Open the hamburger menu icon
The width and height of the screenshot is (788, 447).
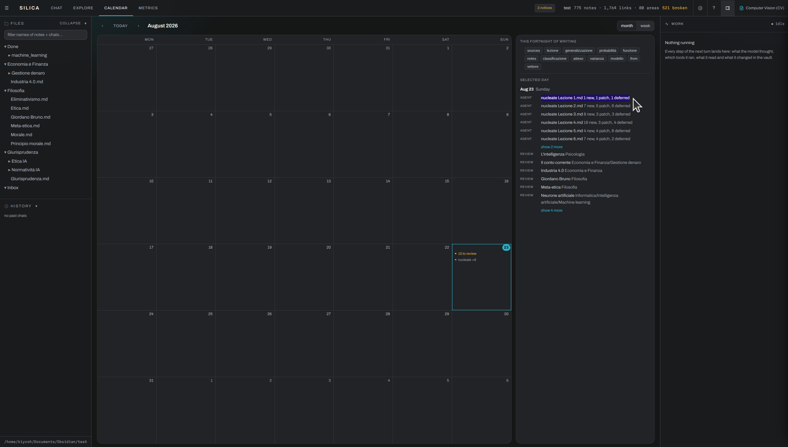click(x=7, y=8)
